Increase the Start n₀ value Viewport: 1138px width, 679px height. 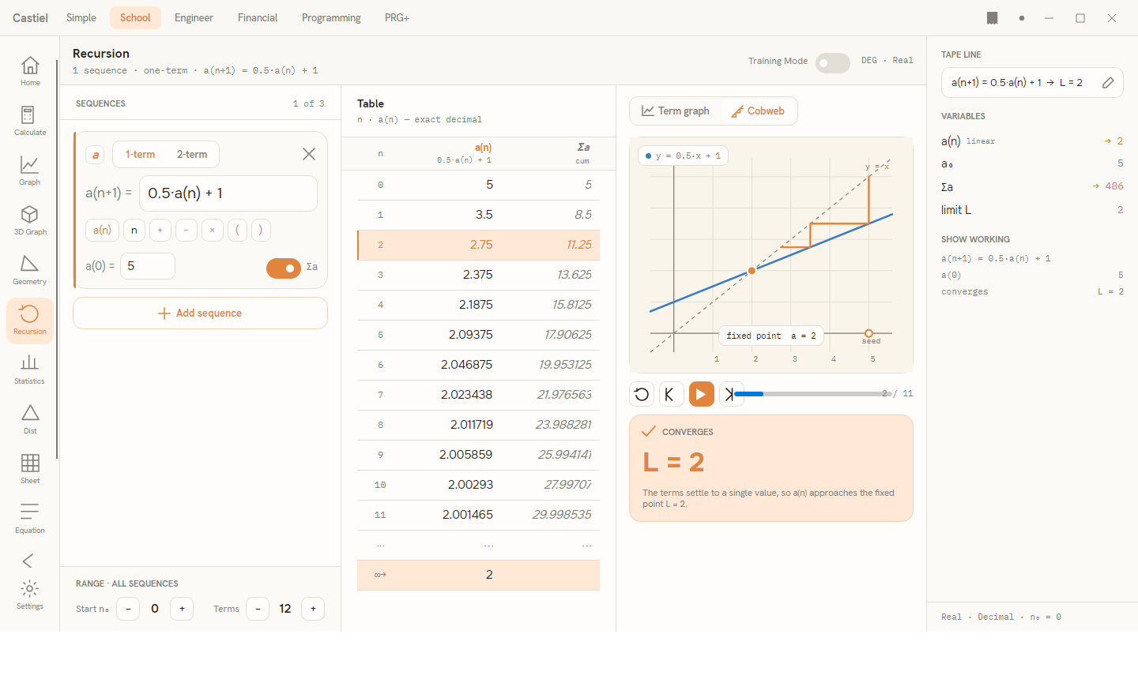[x=182, y=609]
